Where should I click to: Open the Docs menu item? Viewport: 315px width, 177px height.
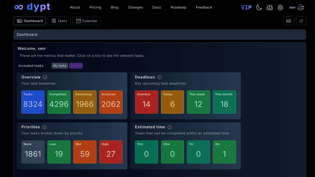pos(156,7)
